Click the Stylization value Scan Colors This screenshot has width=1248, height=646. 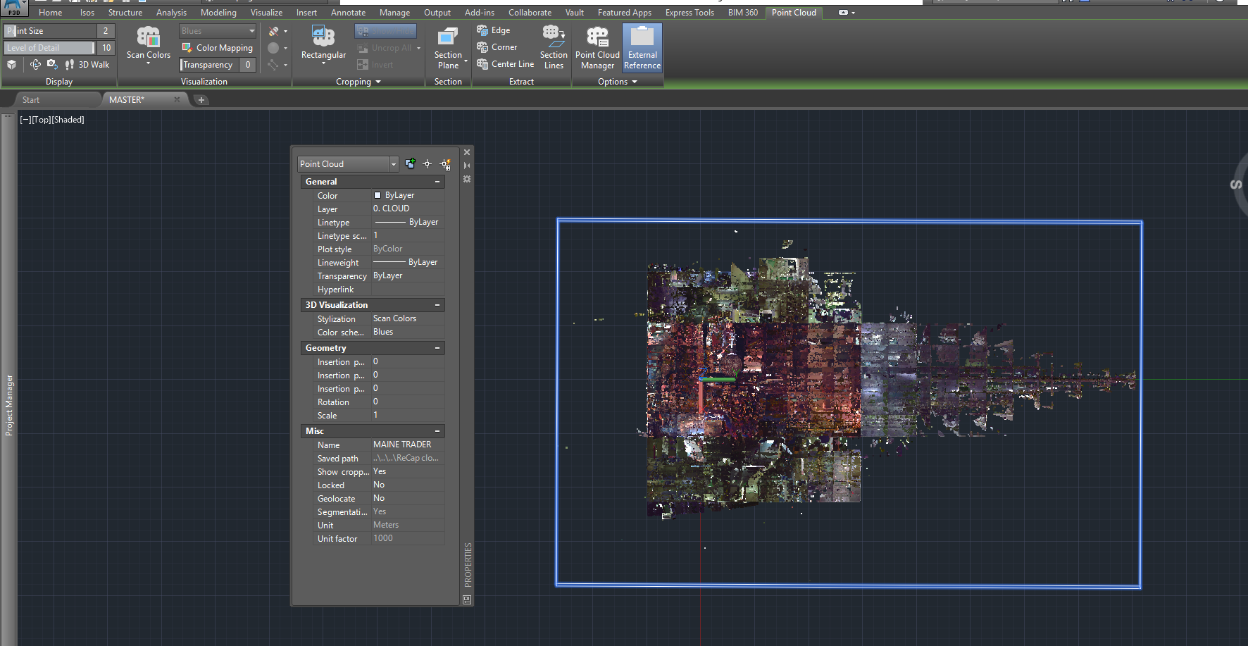[x=408, y=318]
